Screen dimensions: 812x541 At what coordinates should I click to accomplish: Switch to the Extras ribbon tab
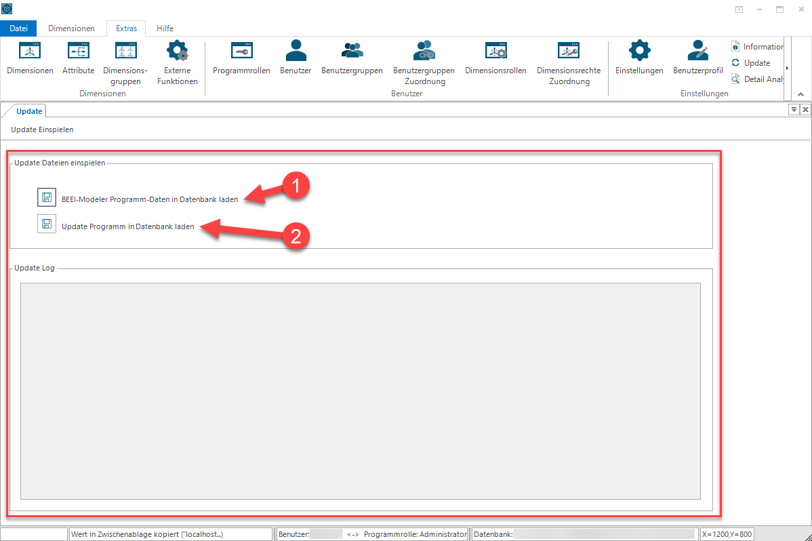tap(126, 28)
